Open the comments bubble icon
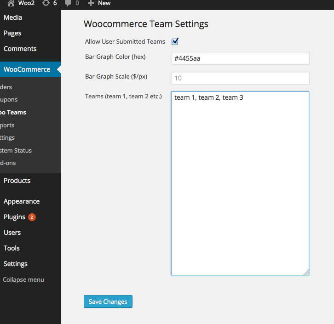The width and height of the screenshot is (334, 324). point(68,3)
